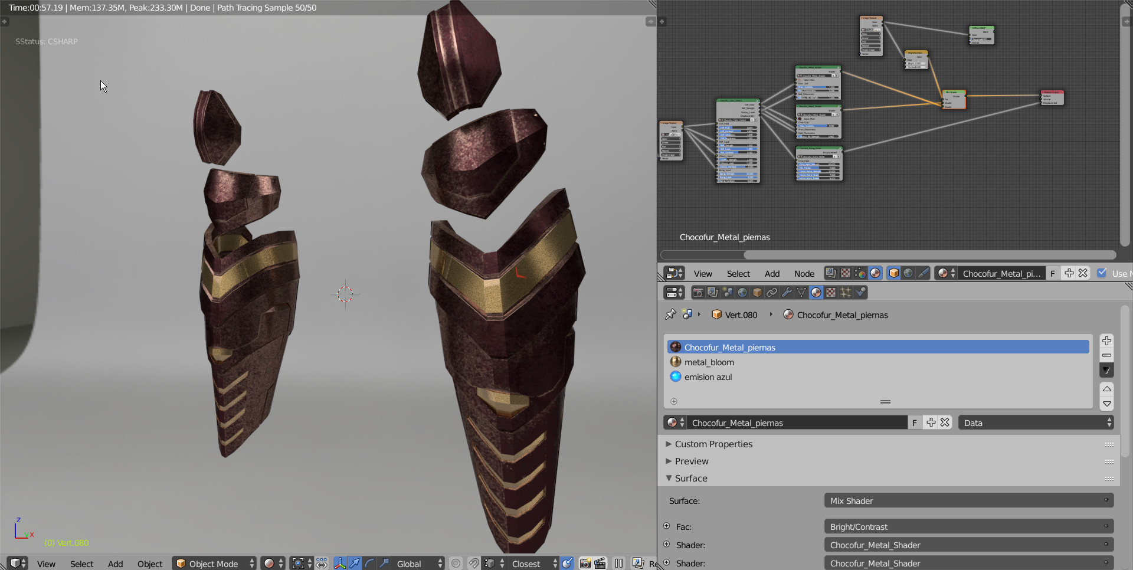Screen dimensions: 1133x570
Task: Select the orange Mix Shader node
Action: [954, 99]
